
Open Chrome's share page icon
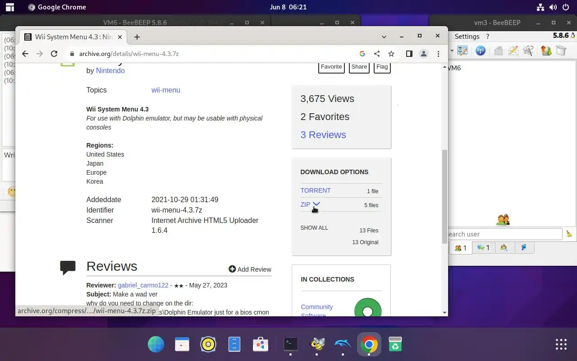click(x=377, y=54)
